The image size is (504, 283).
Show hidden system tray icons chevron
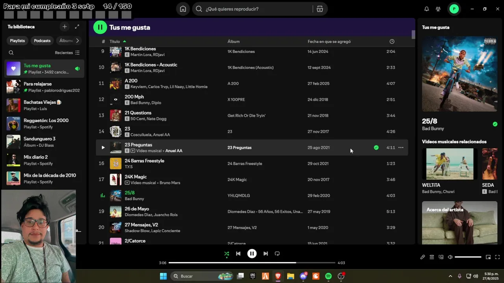450,276
